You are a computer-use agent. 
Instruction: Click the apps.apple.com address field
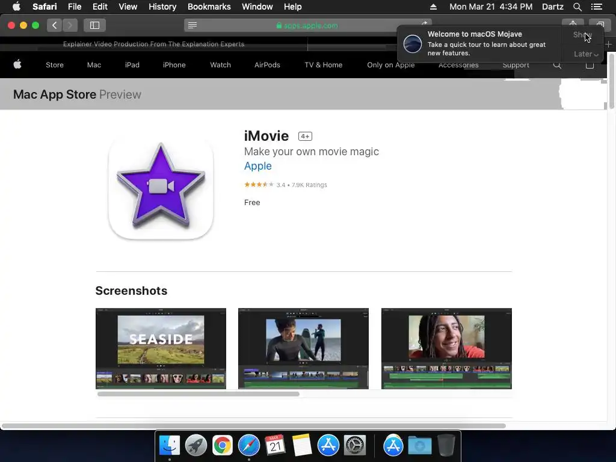(x=307, y=25)
